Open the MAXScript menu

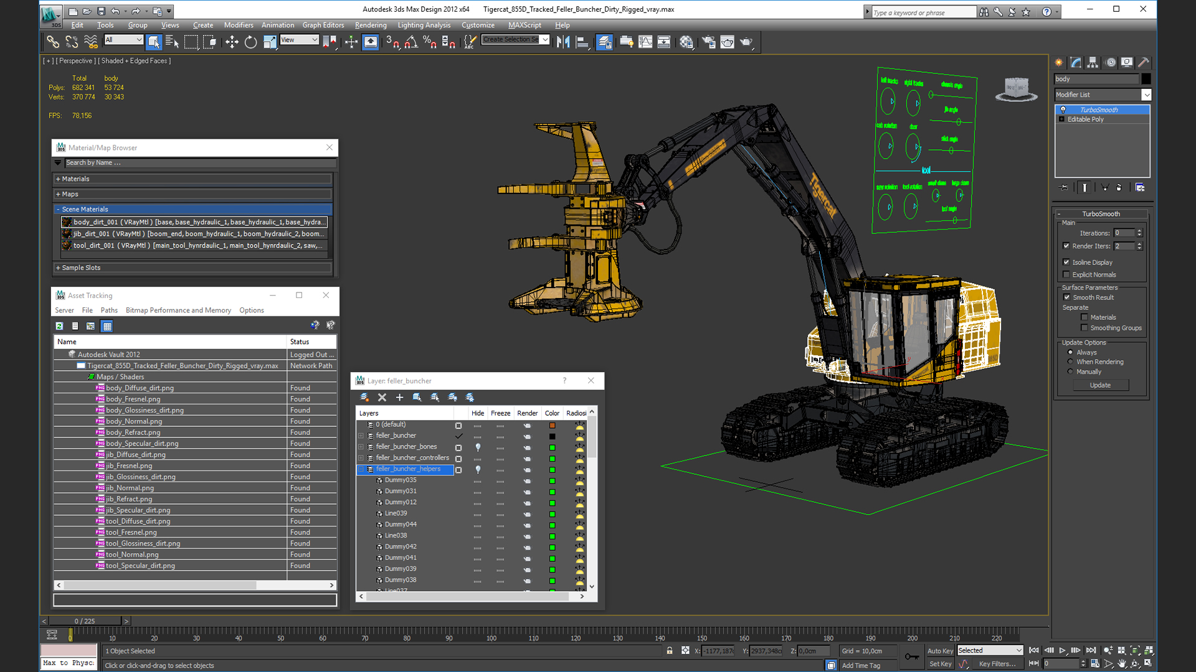click(524, 25)
